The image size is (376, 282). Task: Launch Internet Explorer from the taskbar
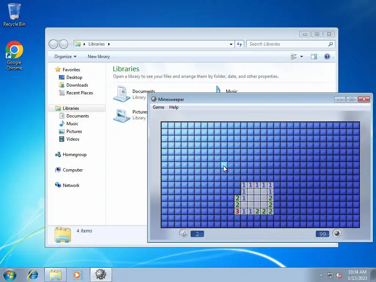coord(33,275)
